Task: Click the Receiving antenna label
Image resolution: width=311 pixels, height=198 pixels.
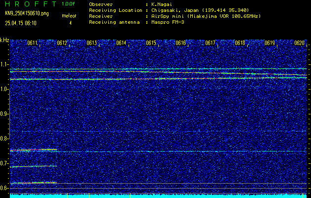Action: [x=114, y=22]
